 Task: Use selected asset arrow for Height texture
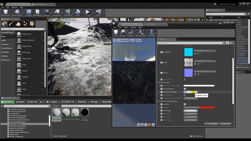[x=195, y=64]
